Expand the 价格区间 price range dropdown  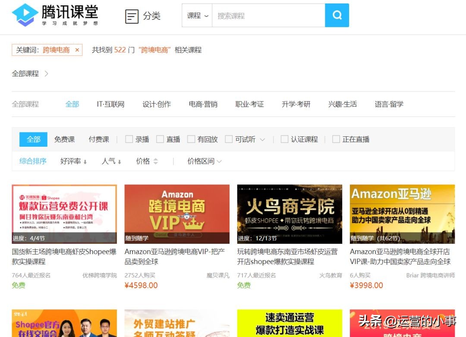(203, 161)
